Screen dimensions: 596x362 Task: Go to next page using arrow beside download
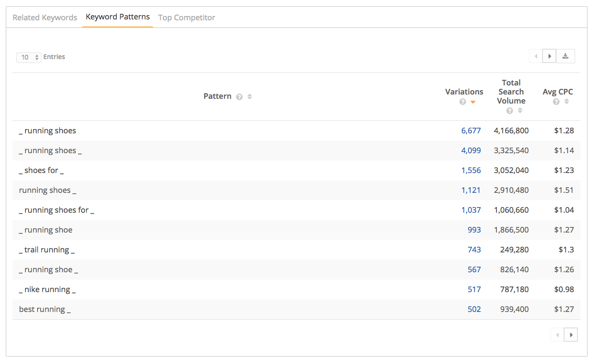[x=549, y=56]
